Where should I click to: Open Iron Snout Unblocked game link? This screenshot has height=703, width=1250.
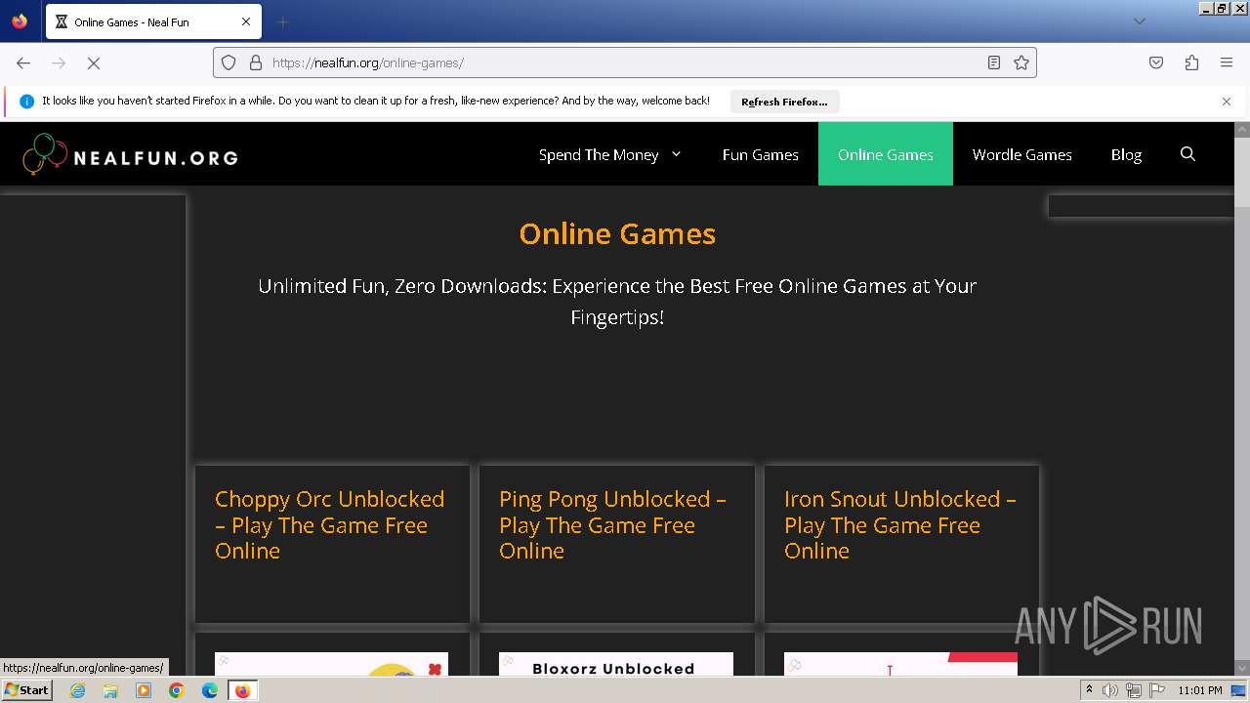click(x=899, y=524)
